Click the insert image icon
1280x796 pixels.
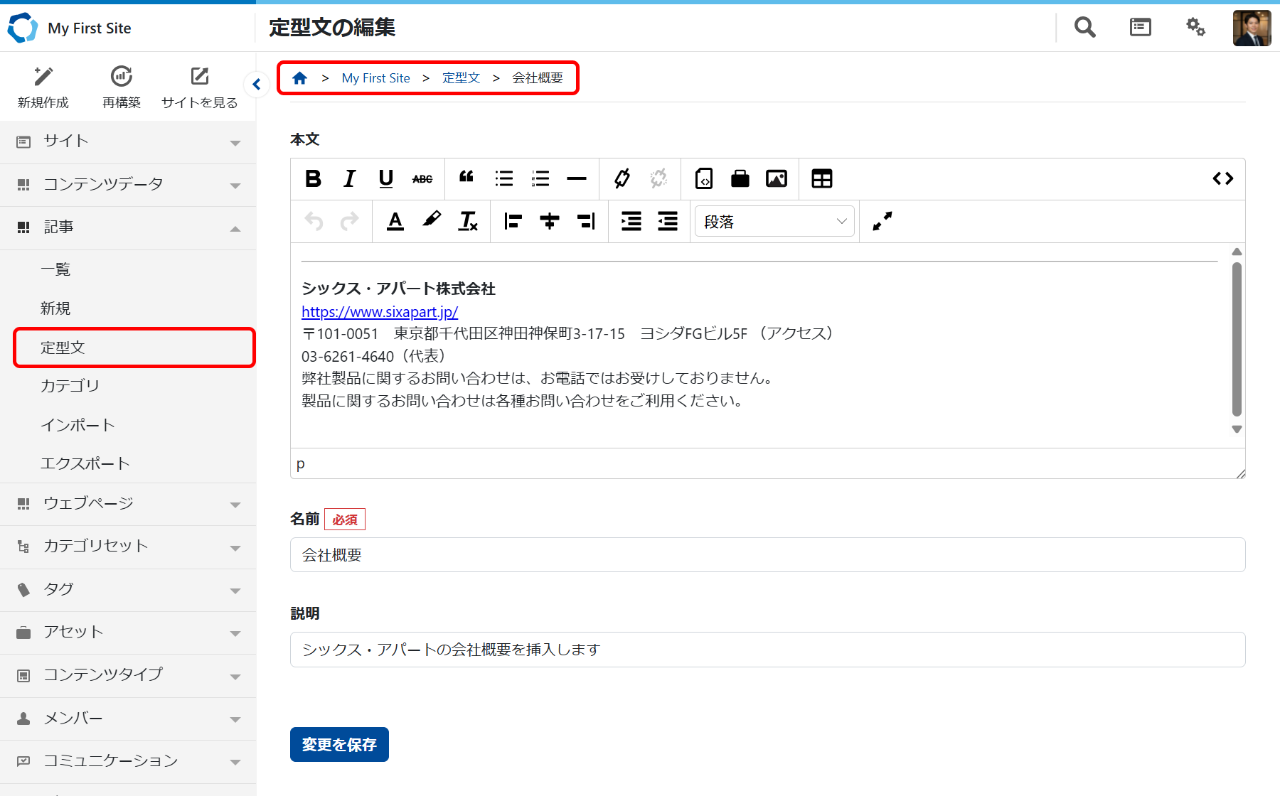coord(776,179)
